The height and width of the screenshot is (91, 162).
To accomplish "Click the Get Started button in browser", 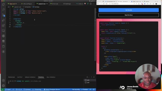I will tap(129, 10).
